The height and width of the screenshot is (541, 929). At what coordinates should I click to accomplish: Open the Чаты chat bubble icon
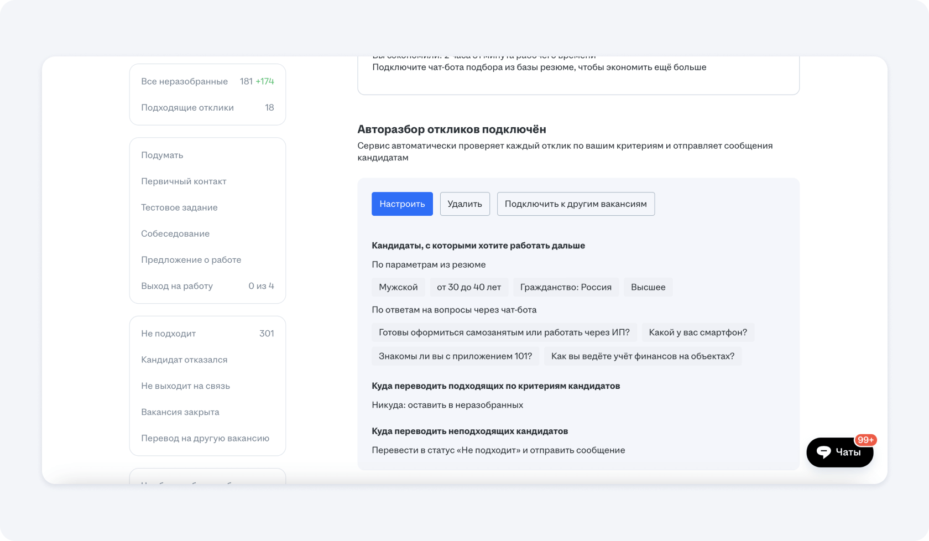(824, 452)
